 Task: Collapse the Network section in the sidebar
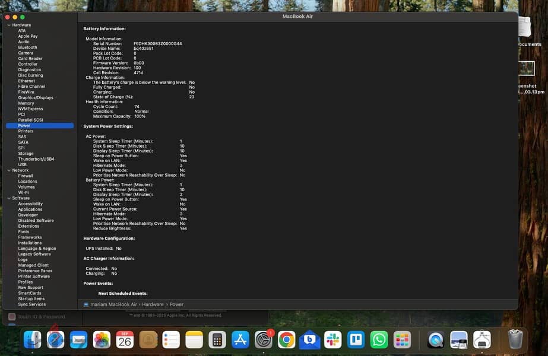pyautogui.click(x=9, y=170)
